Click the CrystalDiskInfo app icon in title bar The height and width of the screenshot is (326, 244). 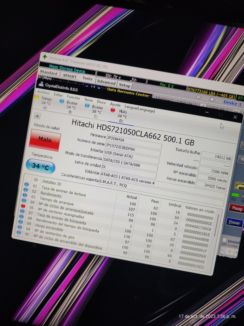[x=41, y=84]
